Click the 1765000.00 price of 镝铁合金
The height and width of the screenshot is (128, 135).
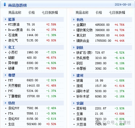click(103, 41)
